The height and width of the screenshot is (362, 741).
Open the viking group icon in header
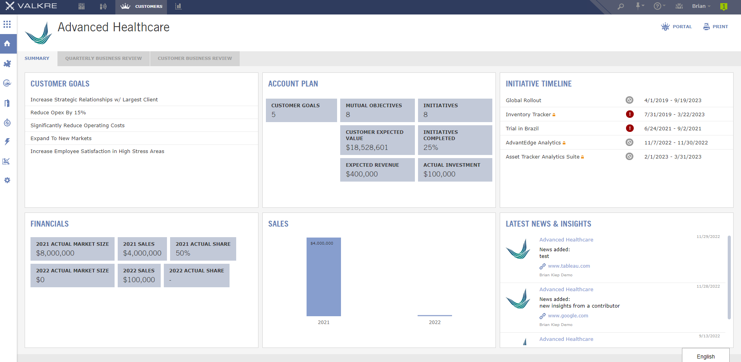click(679, 6)
